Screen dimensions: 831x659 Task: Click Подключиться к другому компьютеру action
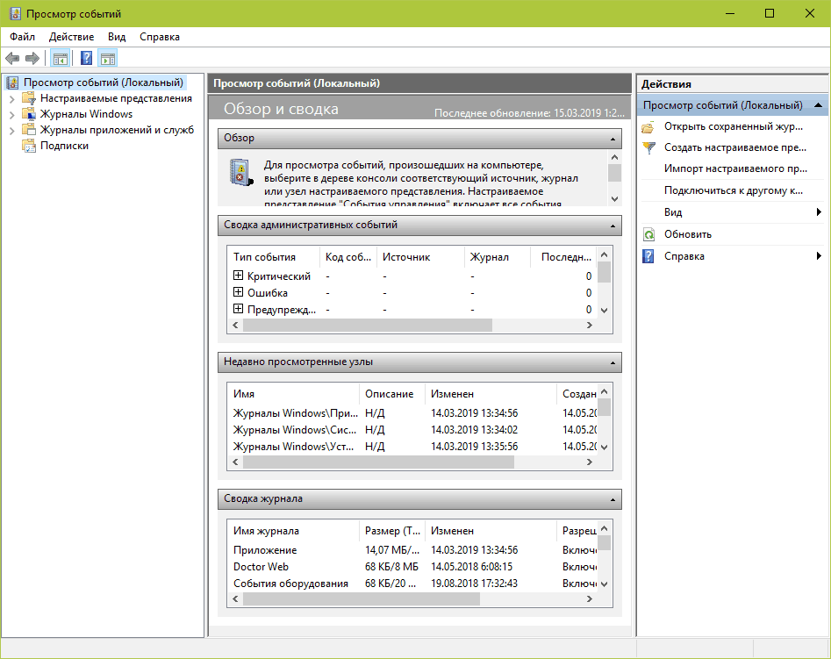point(734,190)
